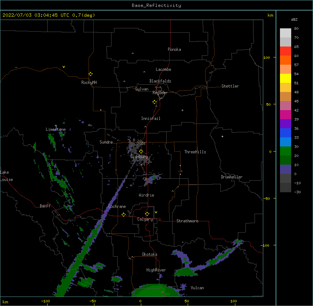The image size is (313, 306).
Task: Select the Calgary city label
Action: click(145, 219)
